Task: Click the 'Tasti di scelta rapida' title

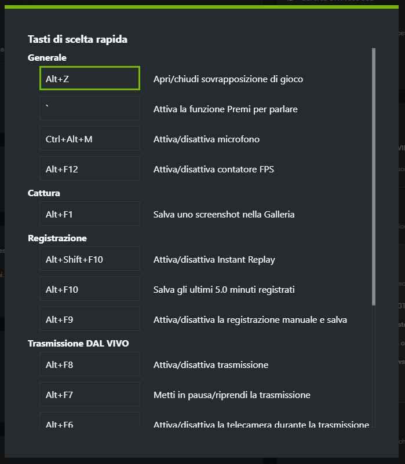Action: [x=78, y=39]
